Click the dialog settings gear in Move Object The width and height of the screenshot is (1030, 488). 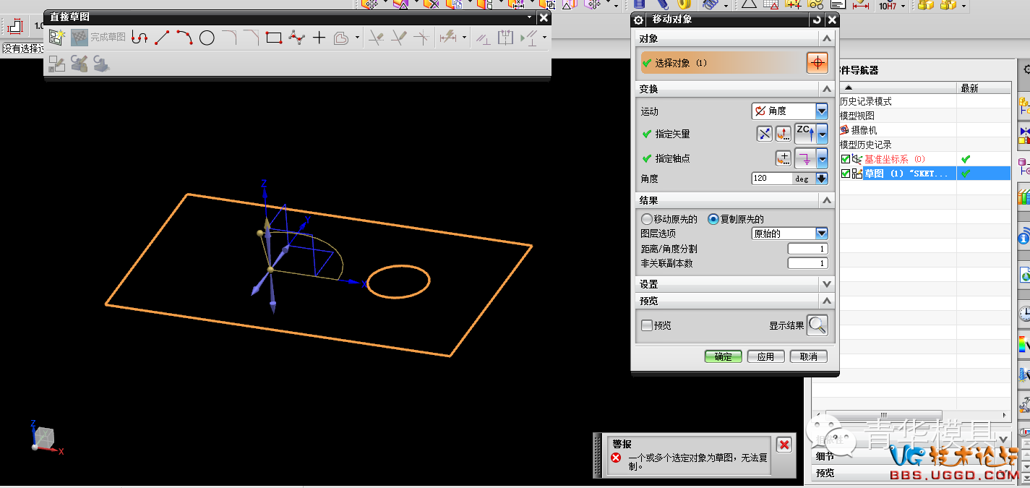638,20
